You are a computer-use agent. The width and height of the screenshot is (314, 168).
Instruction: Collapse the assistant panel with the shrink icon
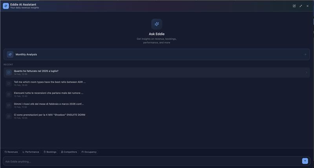301,6
